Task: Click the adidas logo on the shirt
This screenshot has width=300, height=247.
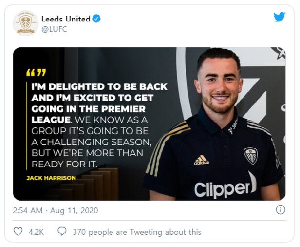Action: (x=201, y=160)
